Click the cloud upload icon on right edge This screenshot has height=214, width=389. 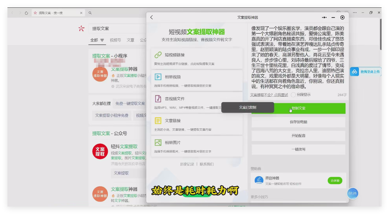point(354,71)
